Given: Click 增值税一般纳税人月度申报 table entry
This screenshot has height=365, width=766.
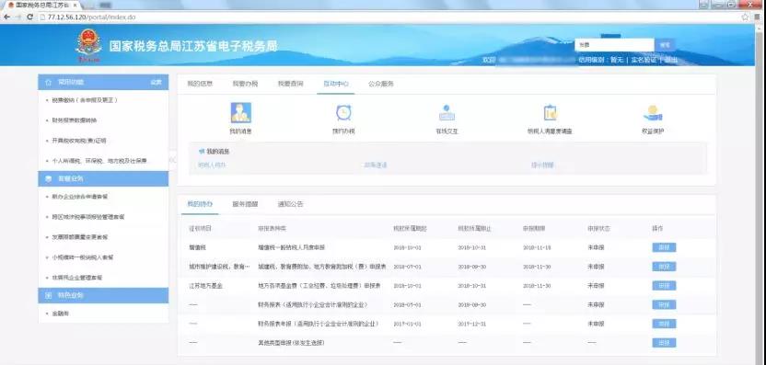Looking at the screenshot, I should point(291,247).
